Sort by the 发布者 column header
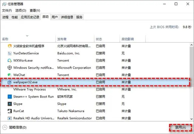This screenshot has height=134, width=194. (x=75, y=39)
